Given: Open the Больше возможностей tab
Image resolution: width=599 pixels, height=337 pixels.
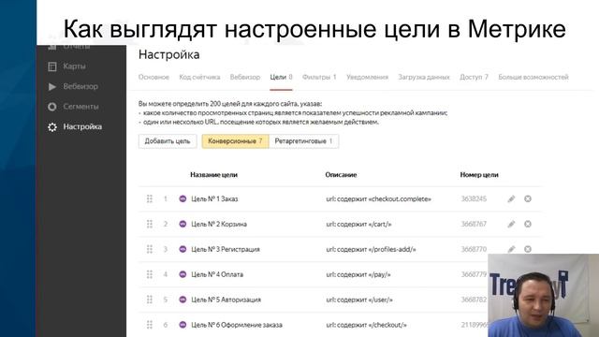Looking at the screenshot, I should [533, 77].
